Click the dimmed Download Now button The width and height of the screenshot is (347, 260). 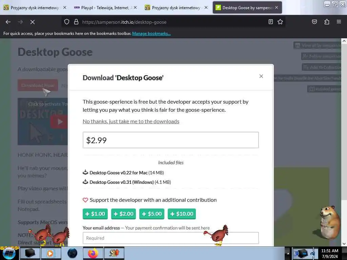point(38,85)
